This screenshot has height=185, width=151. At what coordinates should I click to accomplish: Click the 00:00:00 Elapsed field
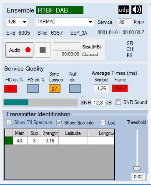pos(67,54)
